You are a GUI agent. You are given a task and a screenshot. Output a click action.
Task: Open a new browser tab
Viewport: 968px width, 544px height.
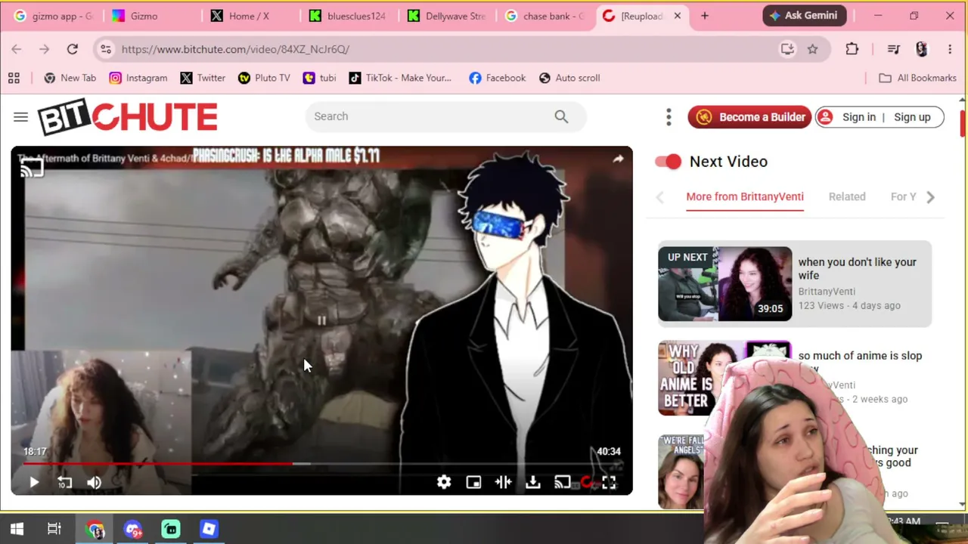705,16
